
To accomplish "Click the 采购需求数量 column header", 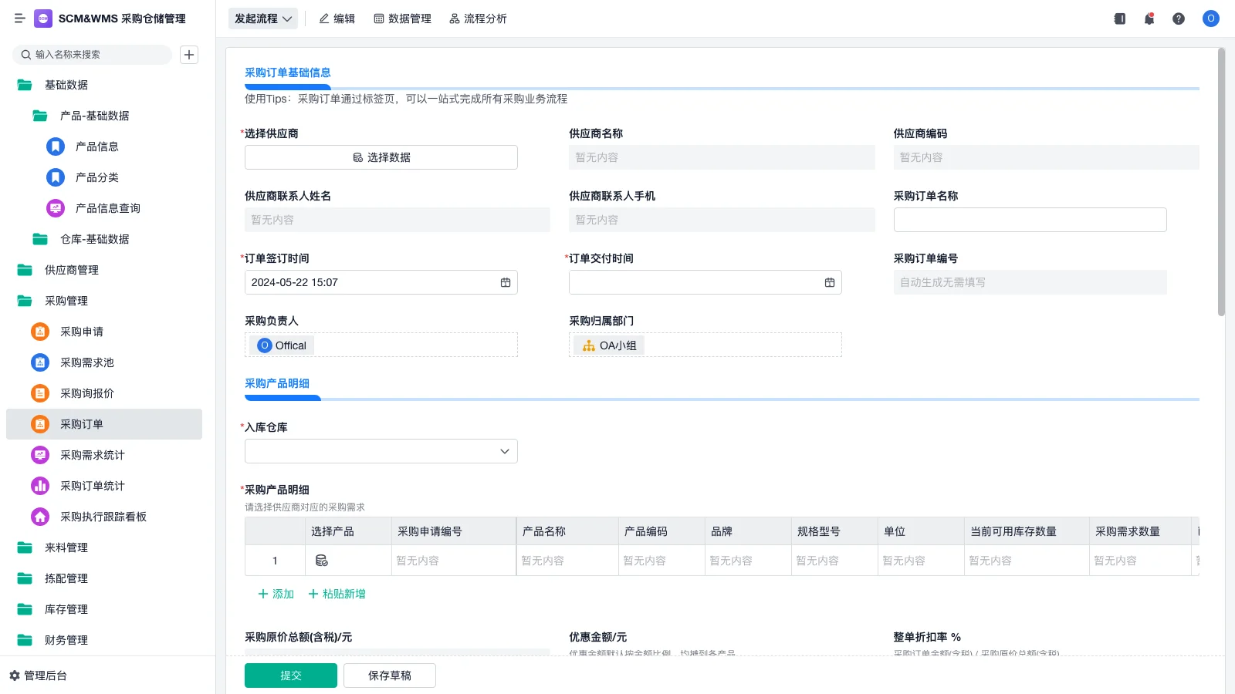I will pyautogui.click(x=1140, y=531).
